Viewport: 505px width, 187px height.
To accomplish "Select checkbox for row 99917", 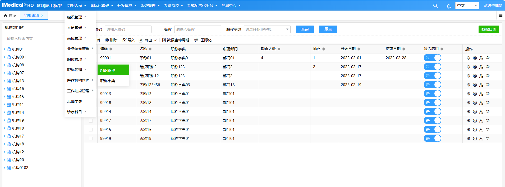I will tap(91, 121).
